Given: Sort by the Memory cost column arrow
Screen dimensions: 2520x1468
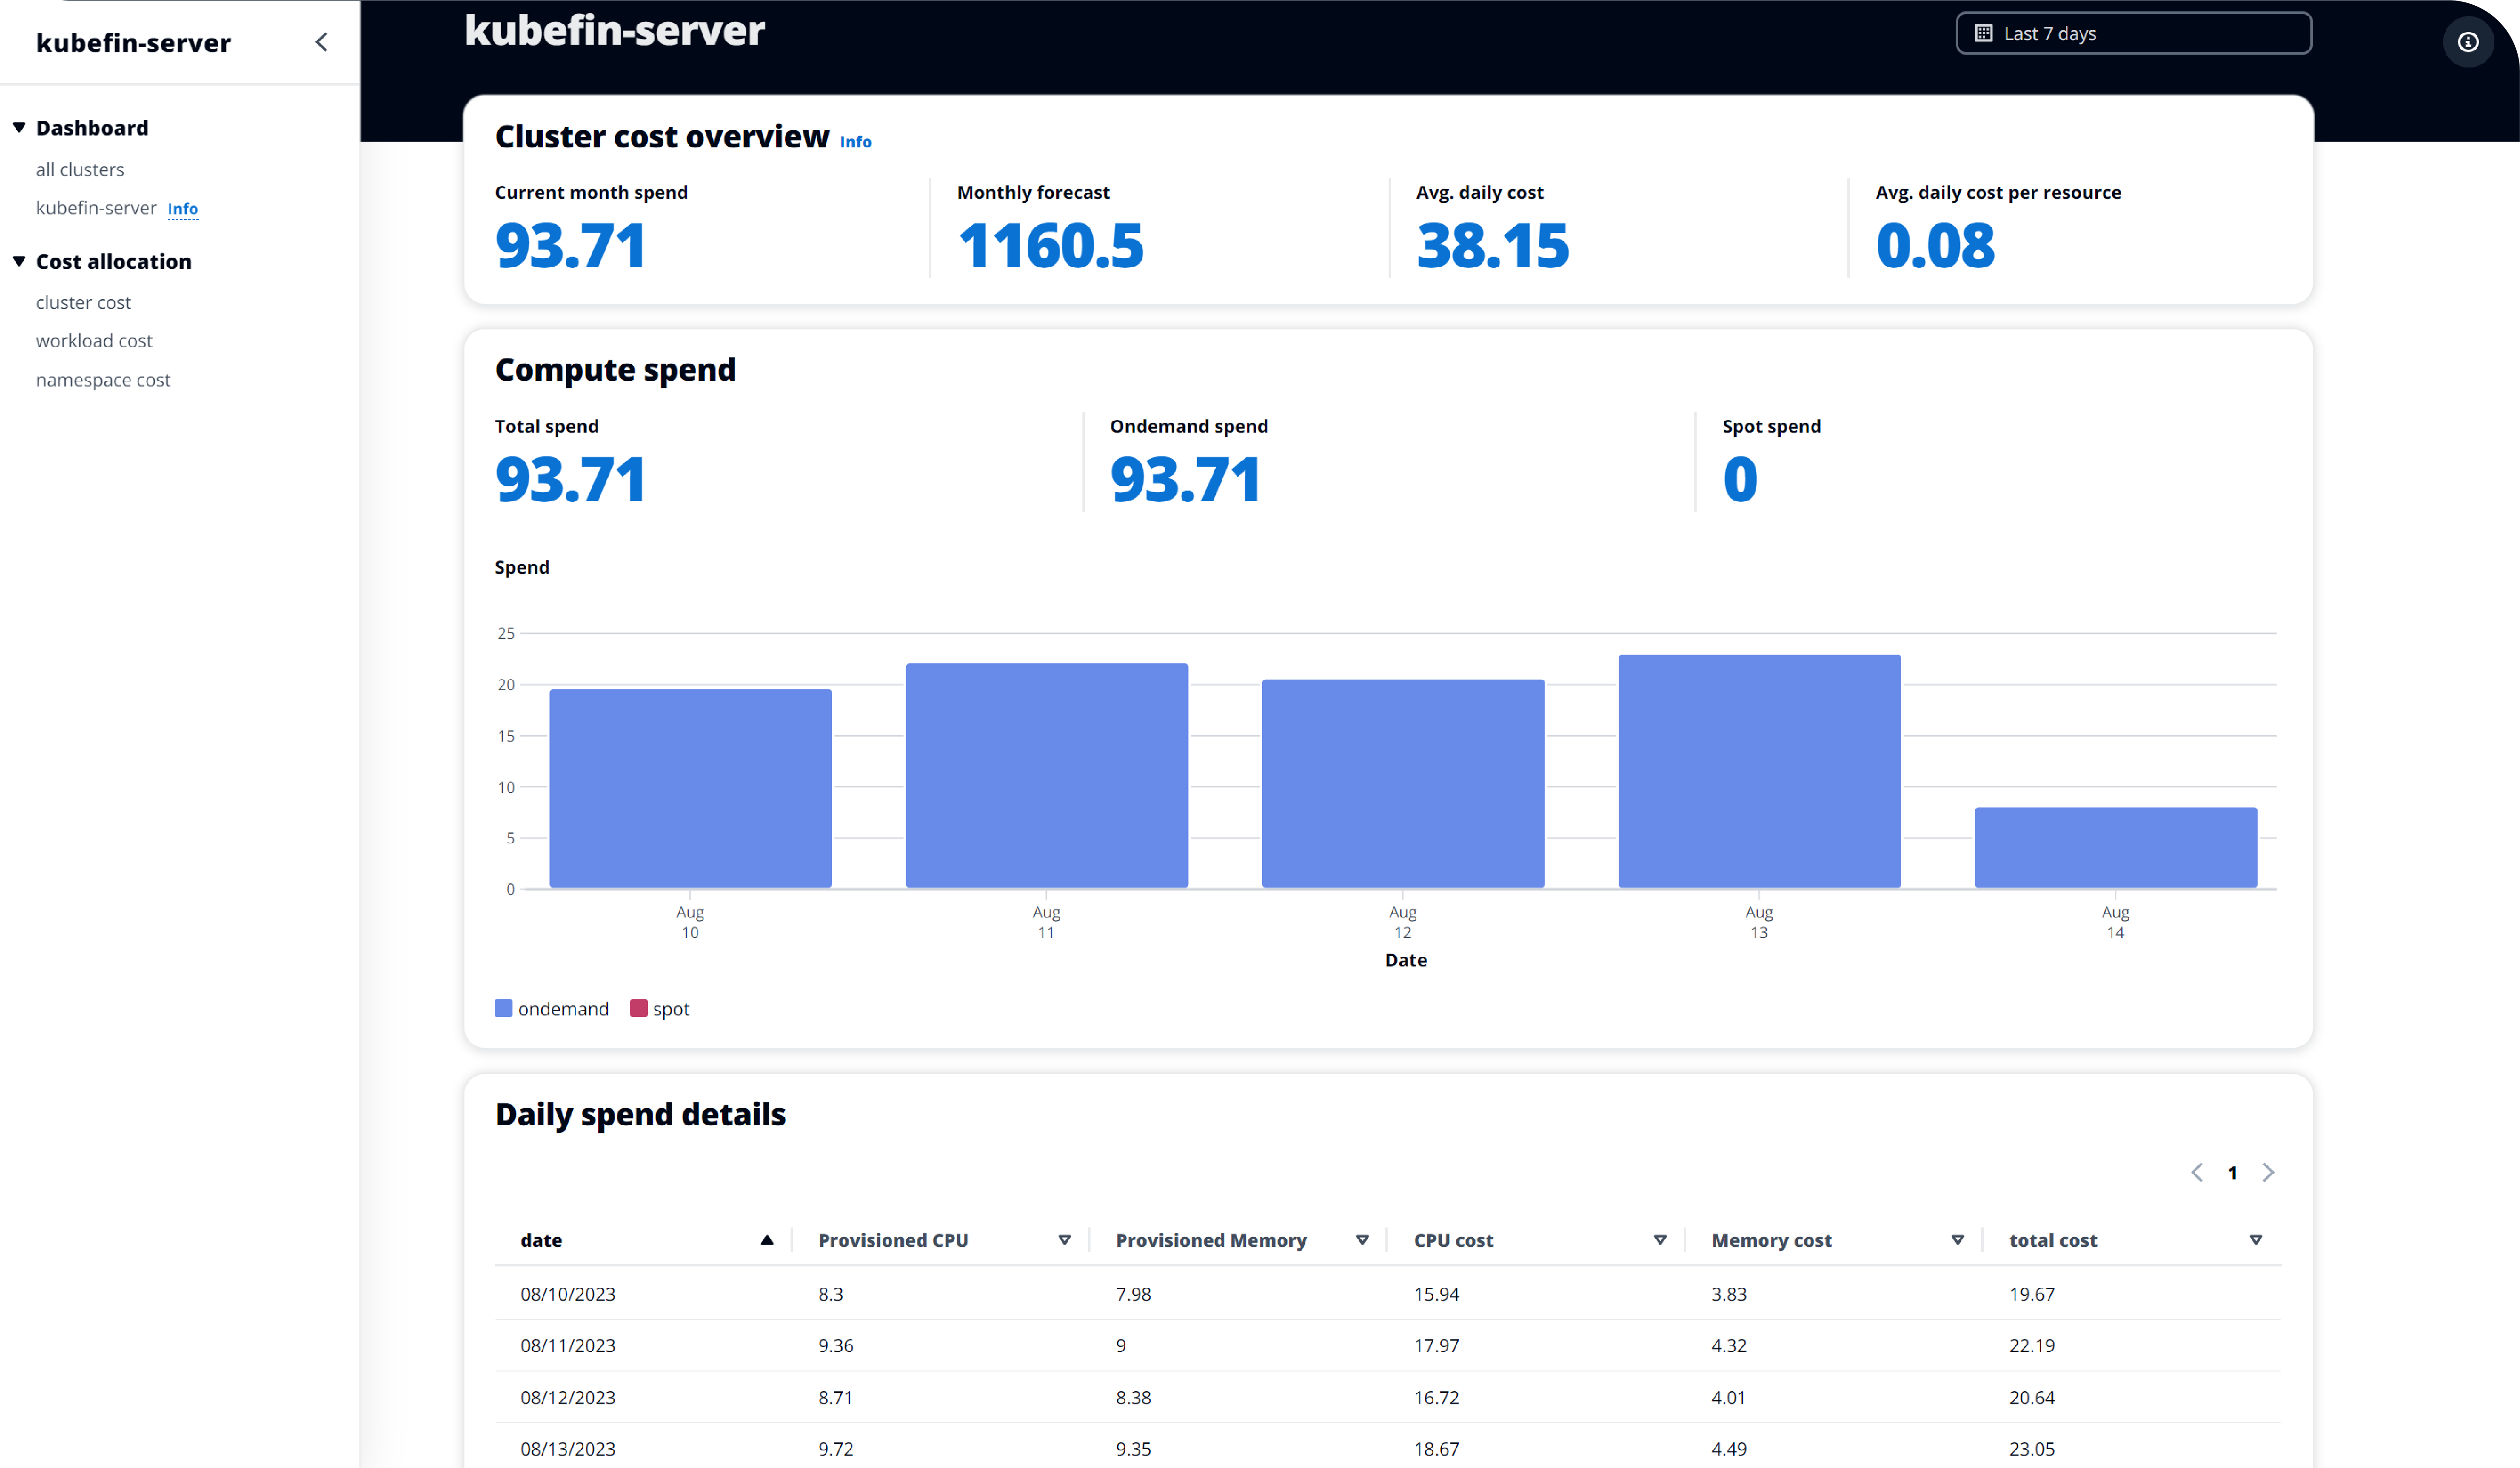Looking at the screenshot, I should pos(1957,1240).
